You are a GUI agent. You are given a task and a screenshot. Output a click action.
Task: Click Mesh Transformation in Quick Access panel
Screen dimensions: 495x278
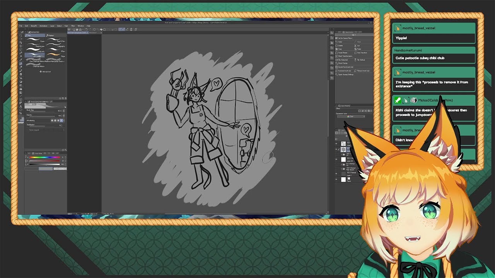pyautogui.click(x=344, y=56)
